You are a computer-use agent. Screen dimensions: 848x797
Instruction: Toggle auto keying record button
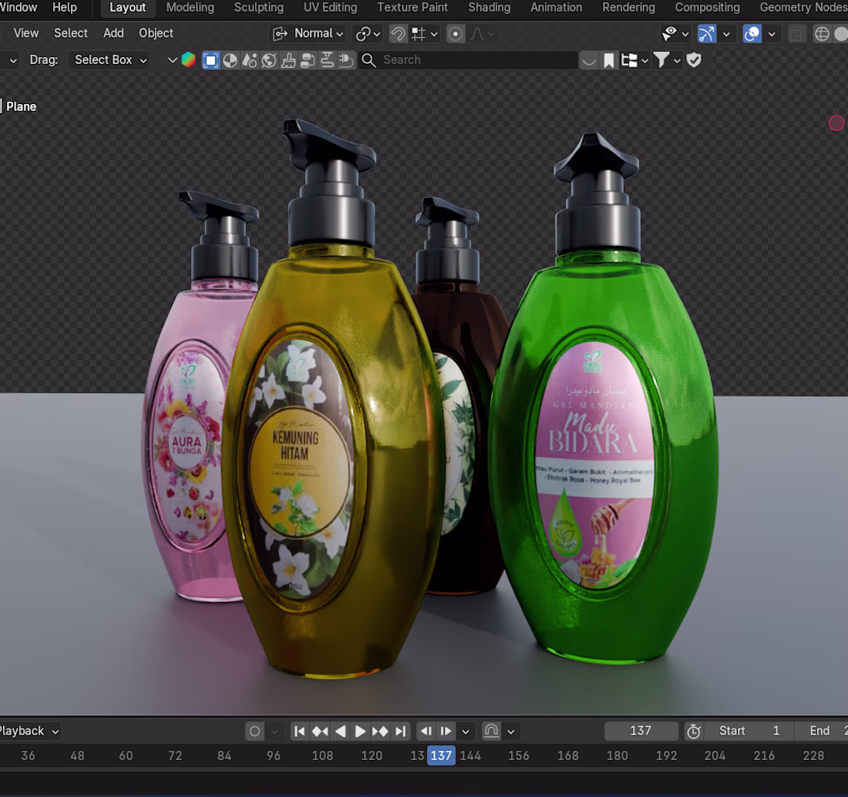254,731
